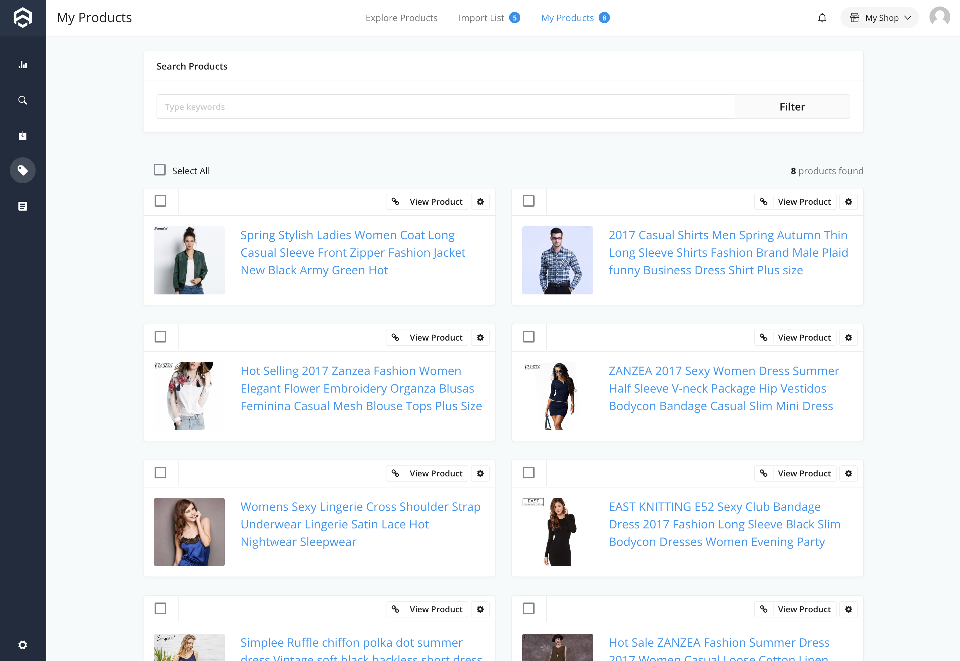Check the Select All checkbox
This screenshot has width=960, height=661.
click(160, 170)
